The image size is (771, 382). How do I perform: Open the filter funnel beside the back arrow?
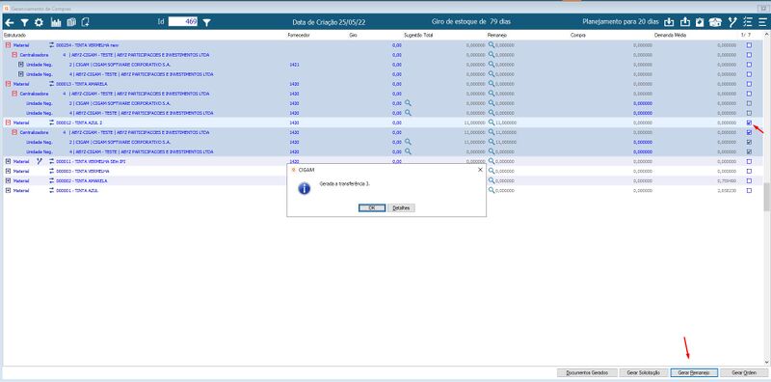click(x=24, y=22)
